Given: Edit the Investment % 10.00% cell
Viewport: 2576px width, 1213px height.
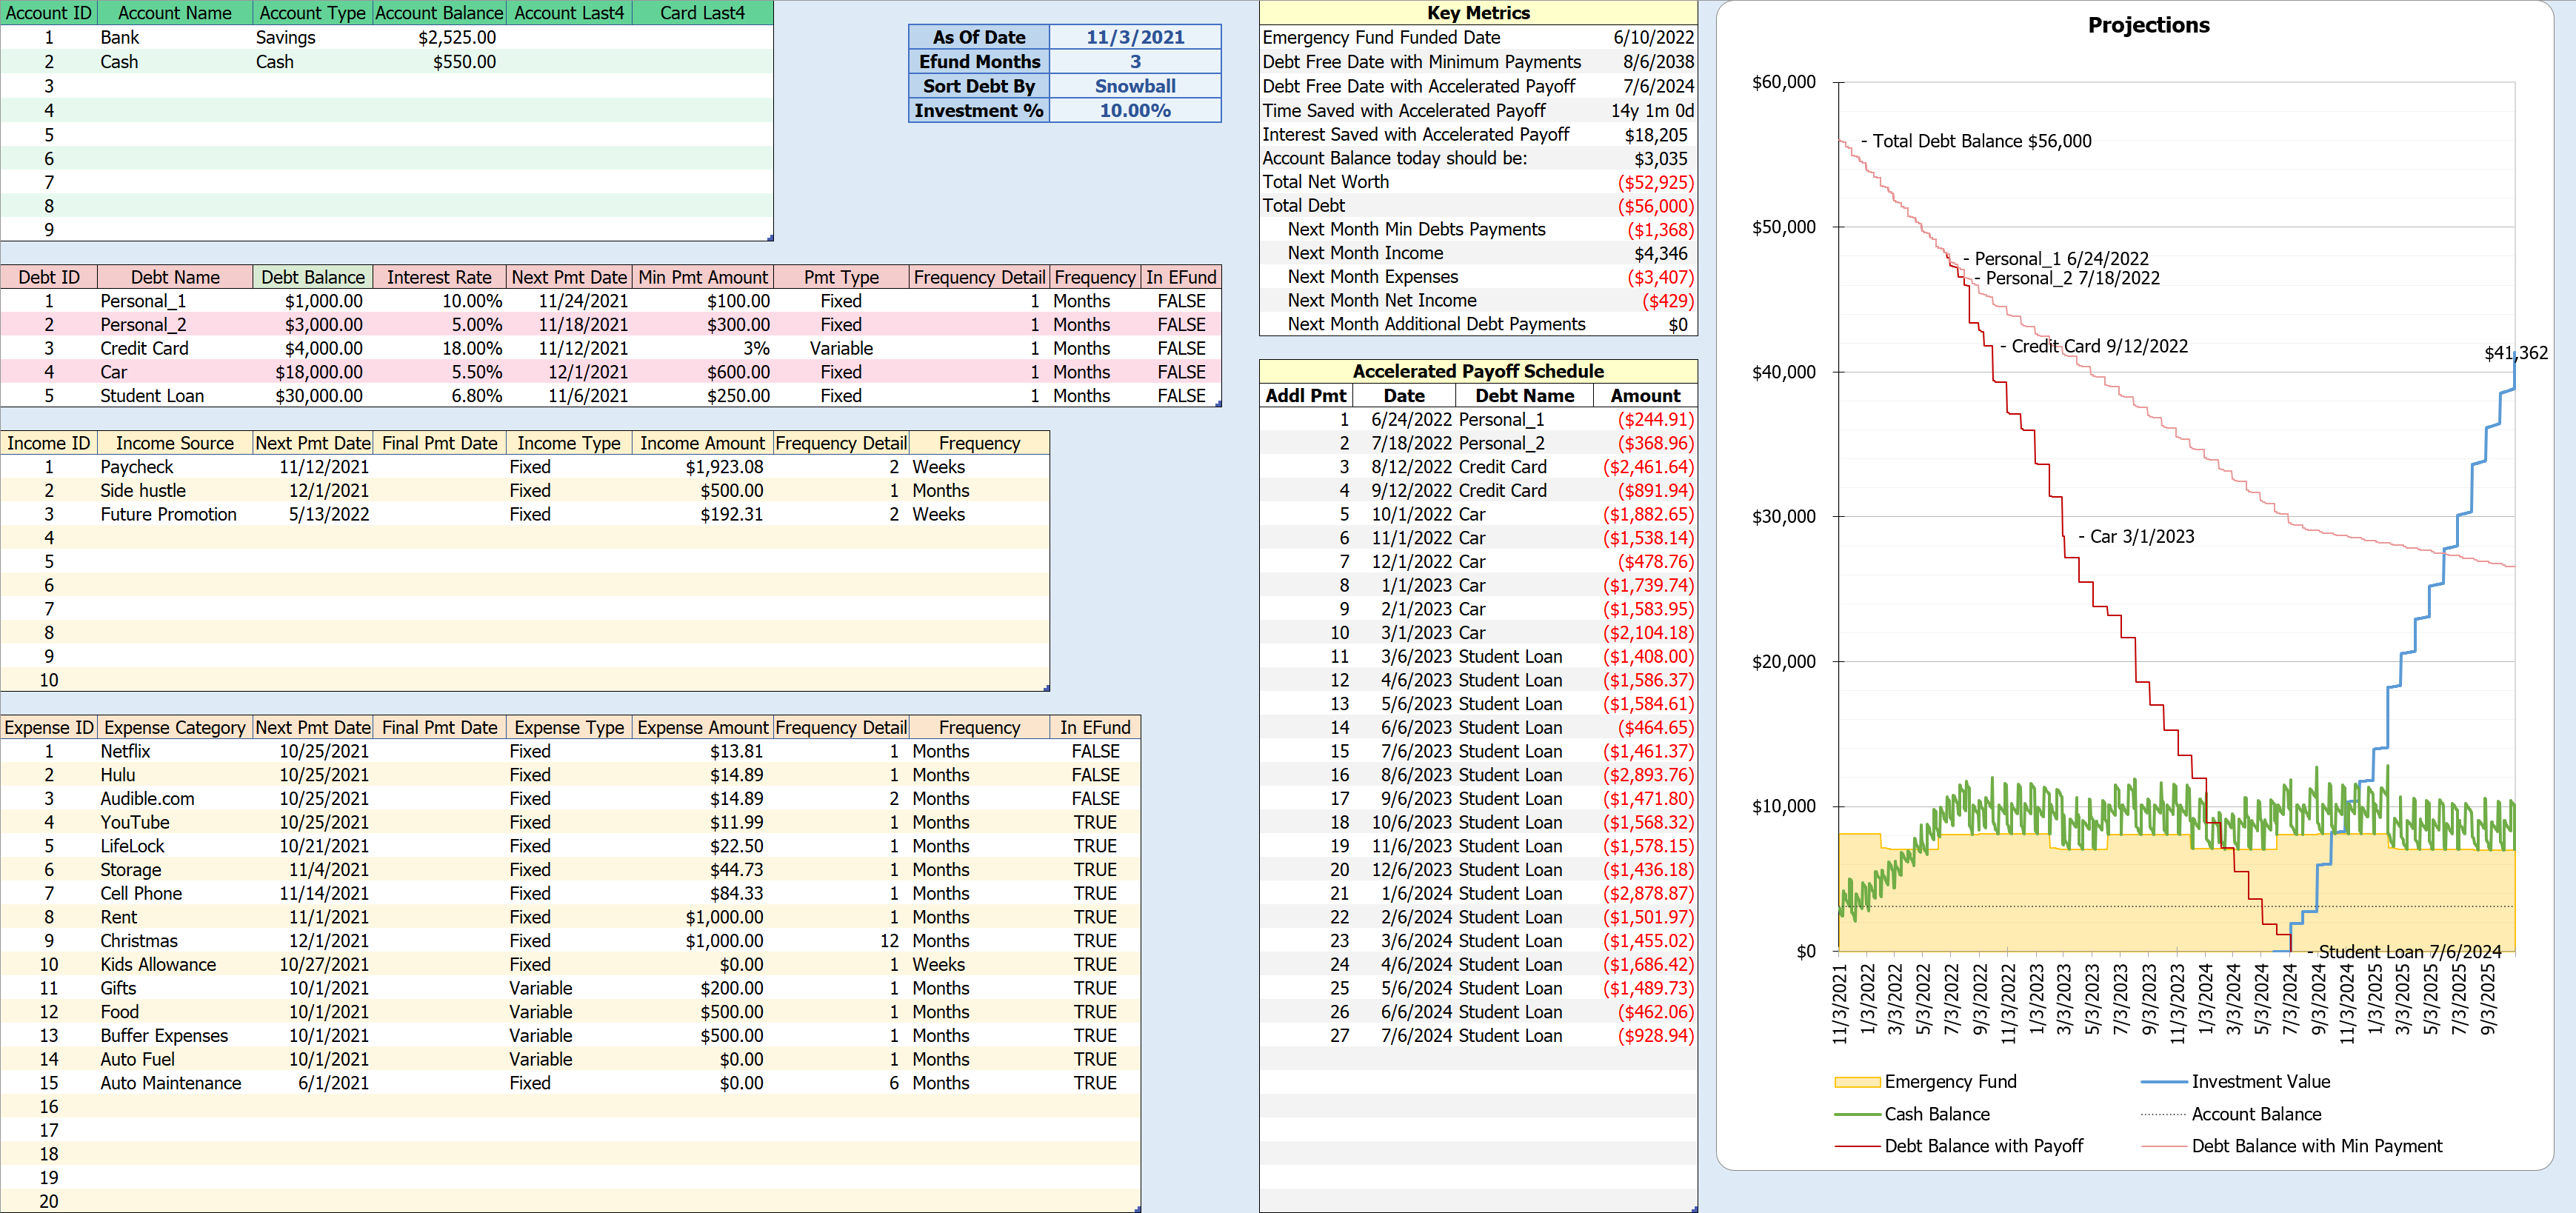Looking at the screenshot, I should (1135, 110).
